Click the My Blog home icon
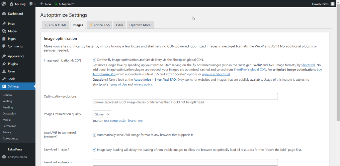This screenshot has height=166, width=340. (x=12, y=4)
